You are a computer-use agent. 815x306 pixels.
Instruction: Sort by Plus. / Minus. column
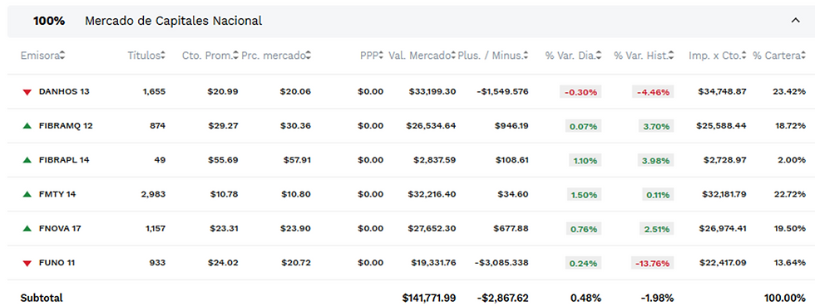tap(492, 56)
